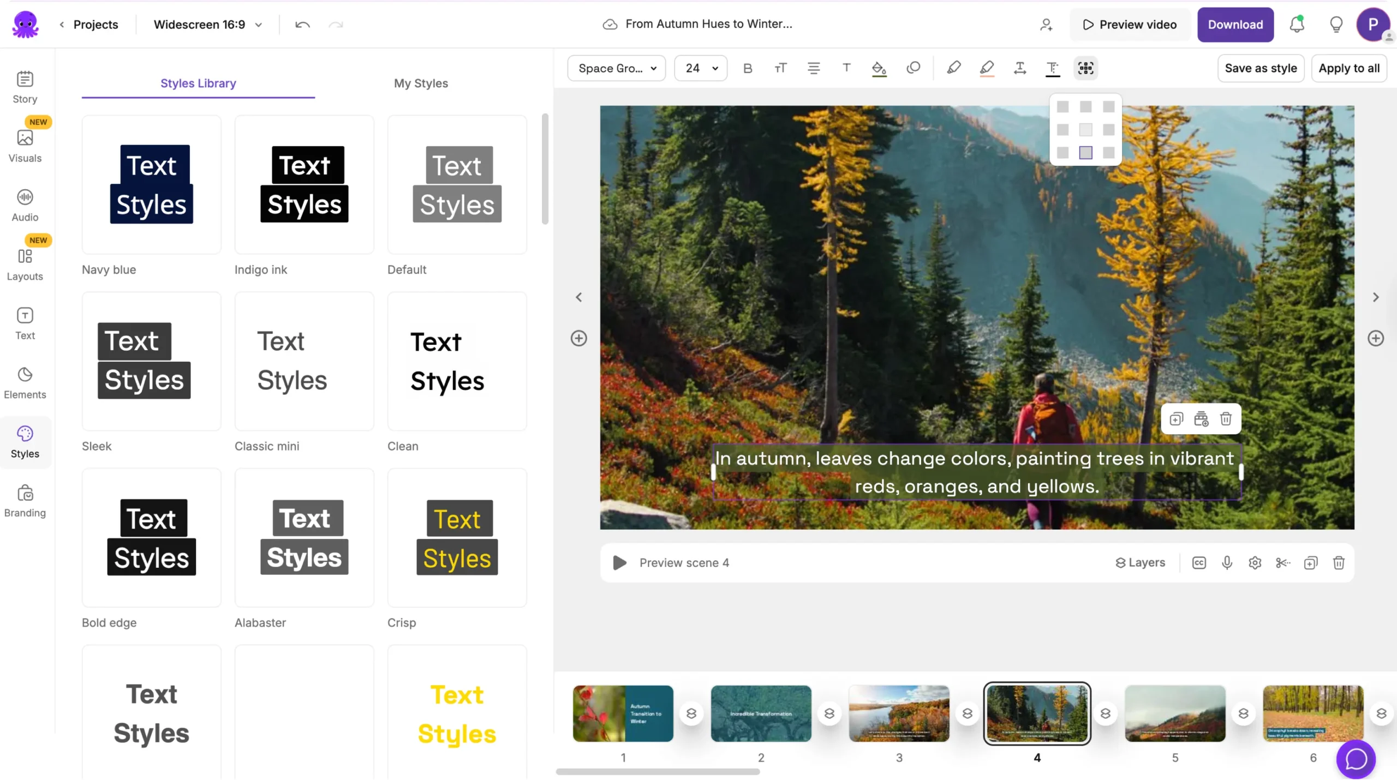Open the Widescreen 16:9 aspect ratio dropdown
1397x780 pixels.
tap(207, 25)
